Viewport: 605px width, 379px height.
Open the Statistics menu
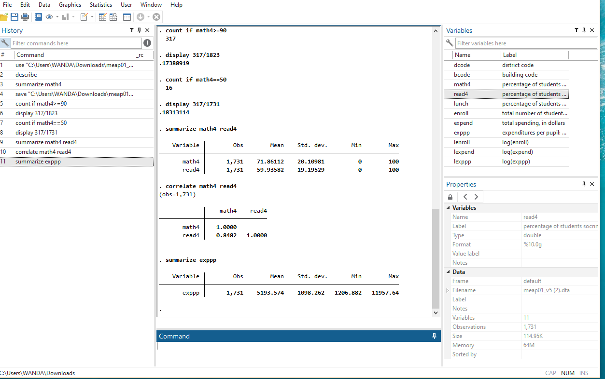click(101, 5)
